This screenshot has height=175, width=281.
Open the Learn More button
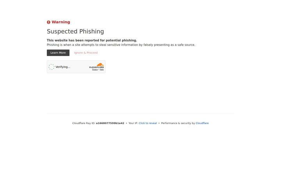pos(58,52)
